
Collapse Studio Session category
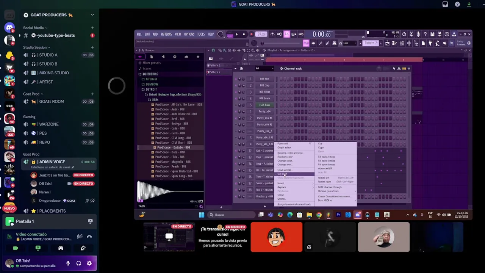36,47
